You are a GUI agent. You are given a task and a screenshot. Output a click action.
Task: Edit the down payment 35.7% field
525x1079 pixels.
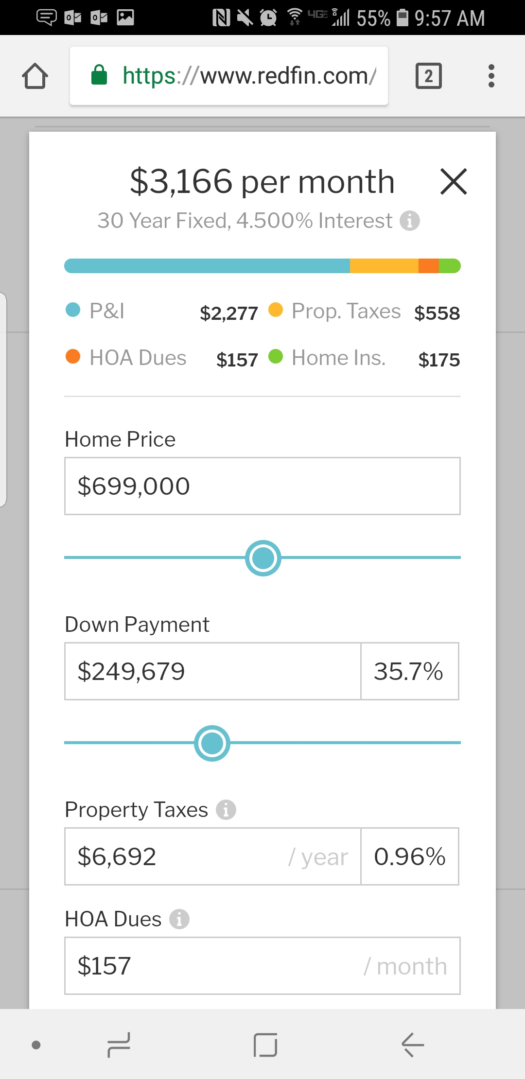[x=409, y=671]
